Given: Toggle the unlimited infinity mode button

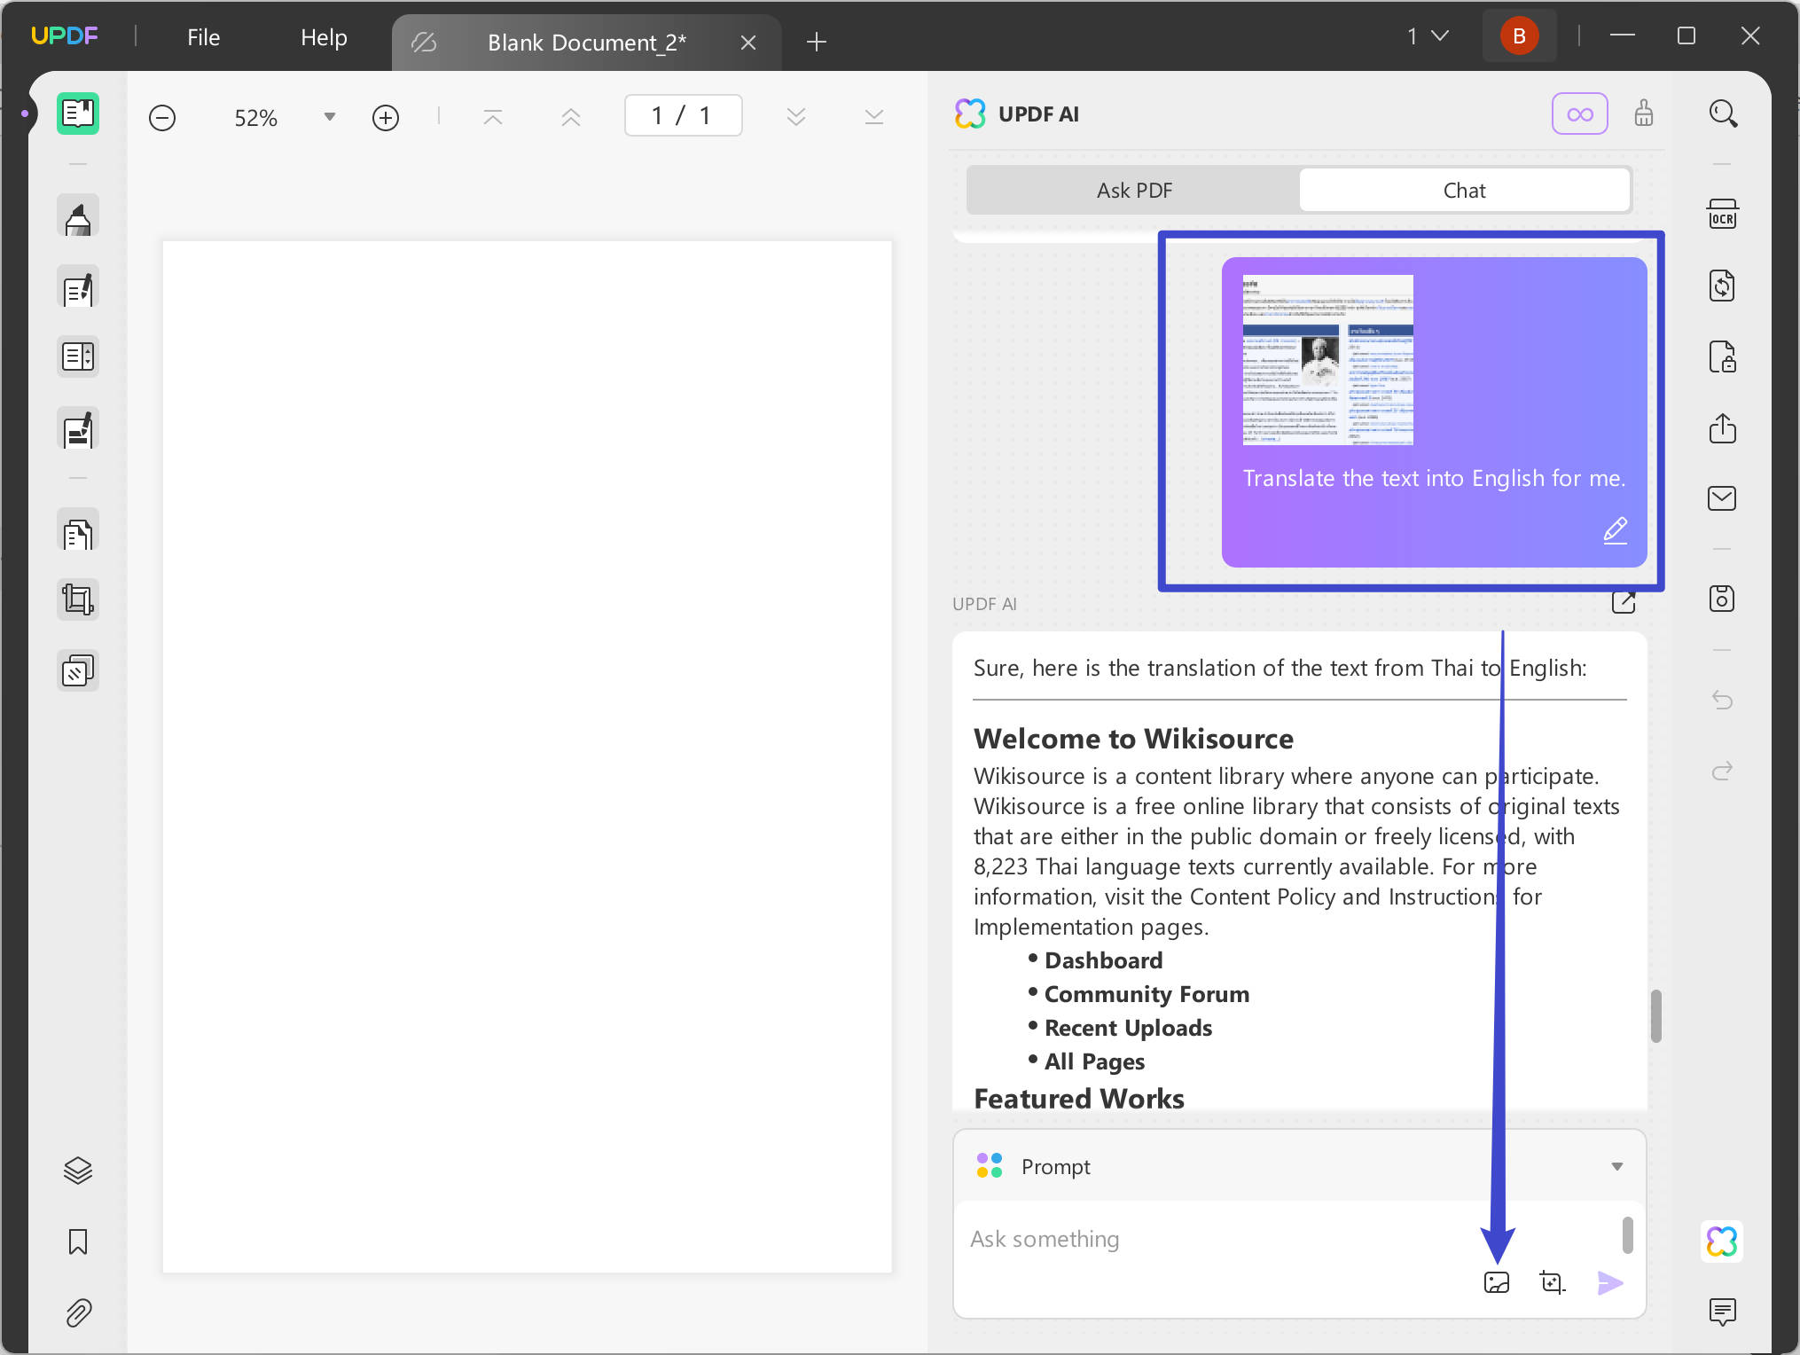Looking at the screenshot, I should [1579, 114].
